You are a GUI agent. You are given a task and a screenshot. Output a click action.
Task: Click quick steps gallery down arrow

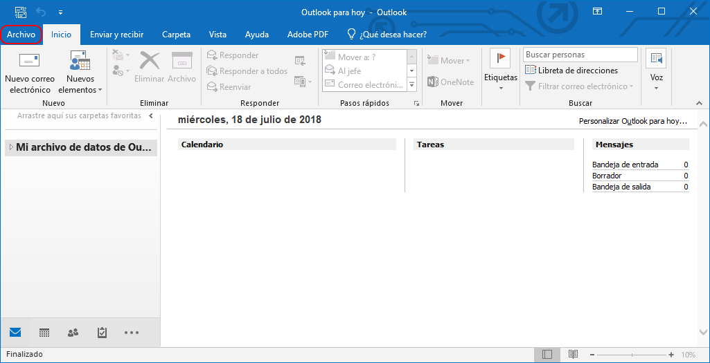pos(411,71)
